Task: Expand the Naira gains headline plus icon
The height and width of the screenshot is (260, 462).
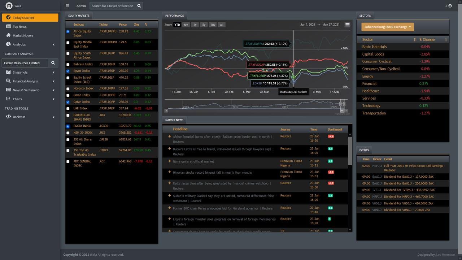Action: coord(170,161)
